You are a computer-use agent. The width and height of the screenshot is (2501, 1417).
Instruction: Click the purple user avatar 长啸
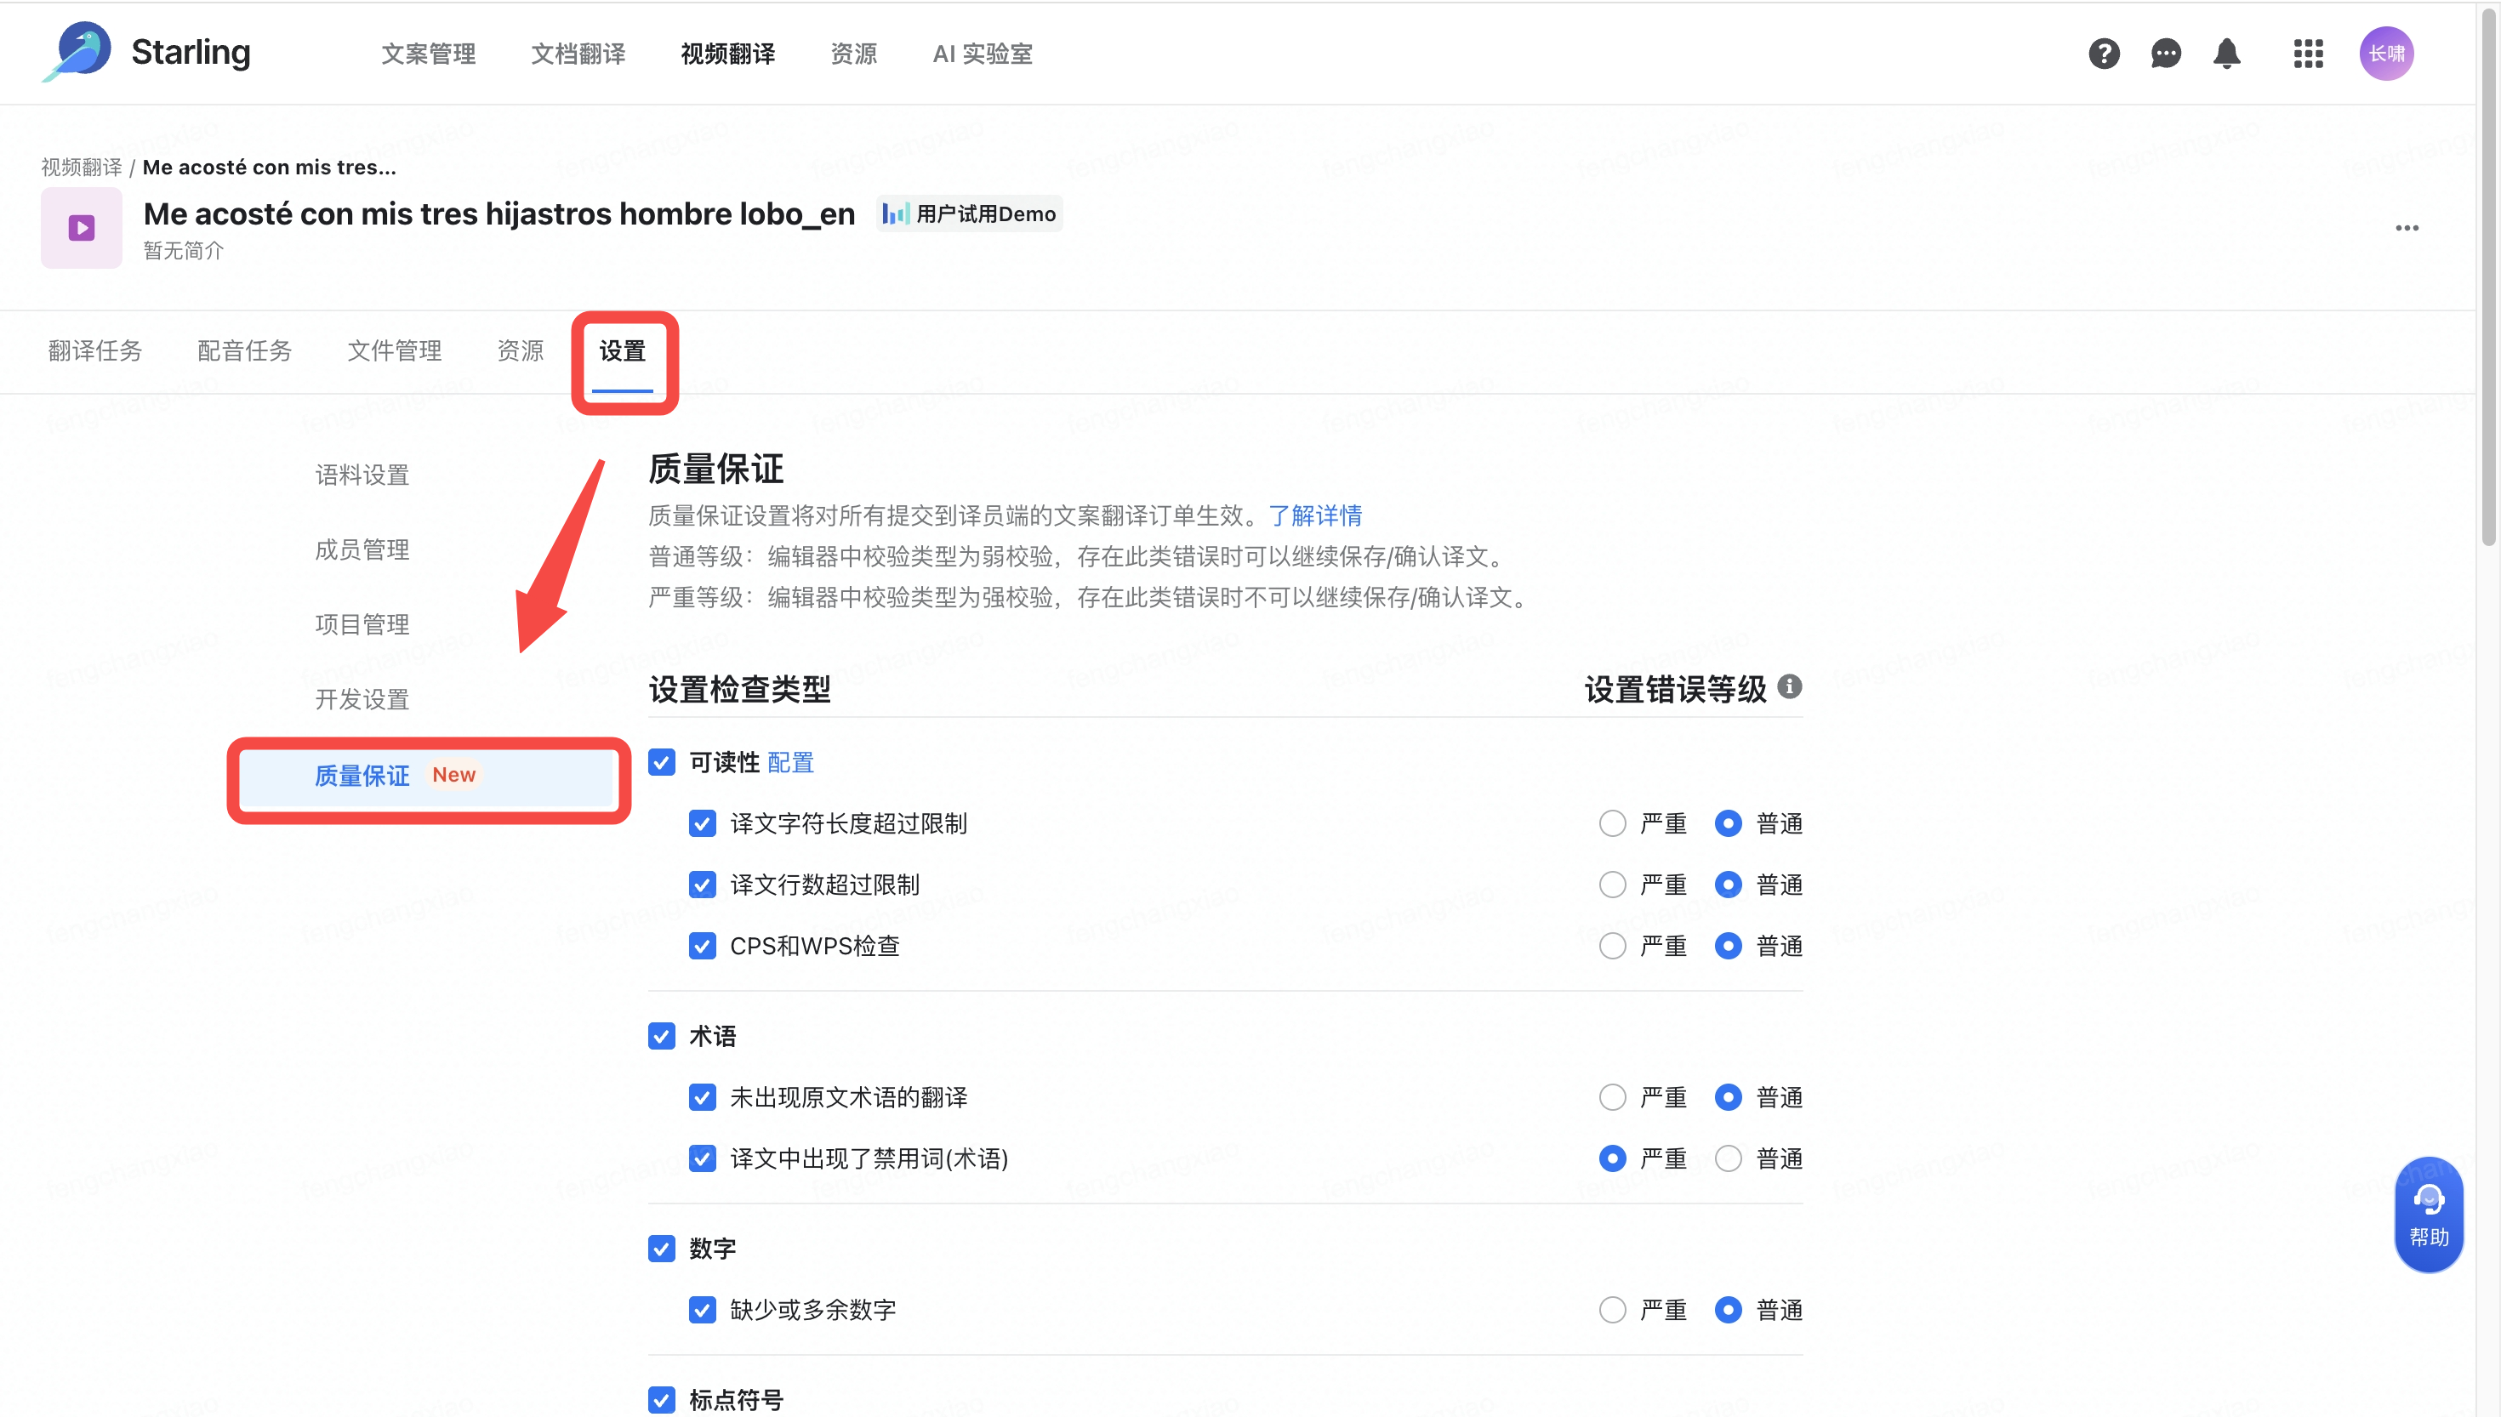coord(2386,54)
